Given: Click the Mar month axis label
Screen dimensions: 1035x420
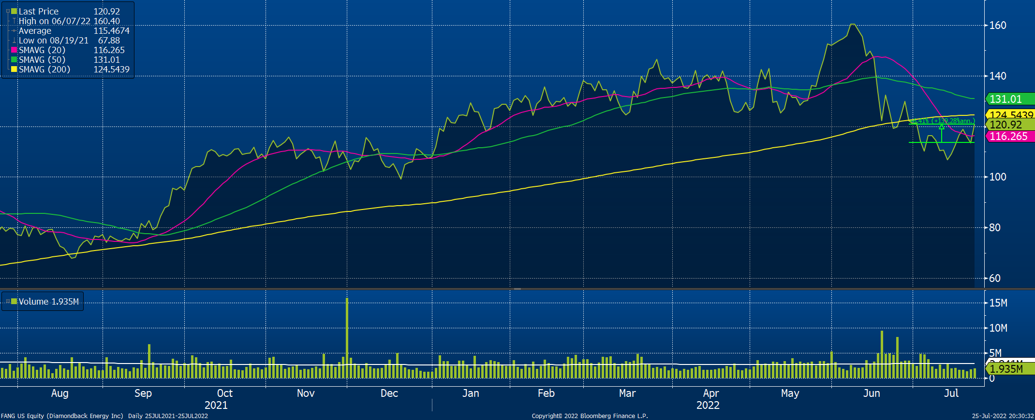Looking at the screenshot, I should point(627,393).
